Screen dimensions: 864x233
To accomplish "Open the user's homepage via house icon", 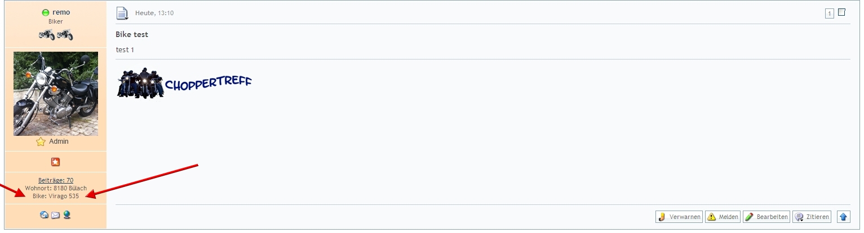I will [x=44, y=215].
